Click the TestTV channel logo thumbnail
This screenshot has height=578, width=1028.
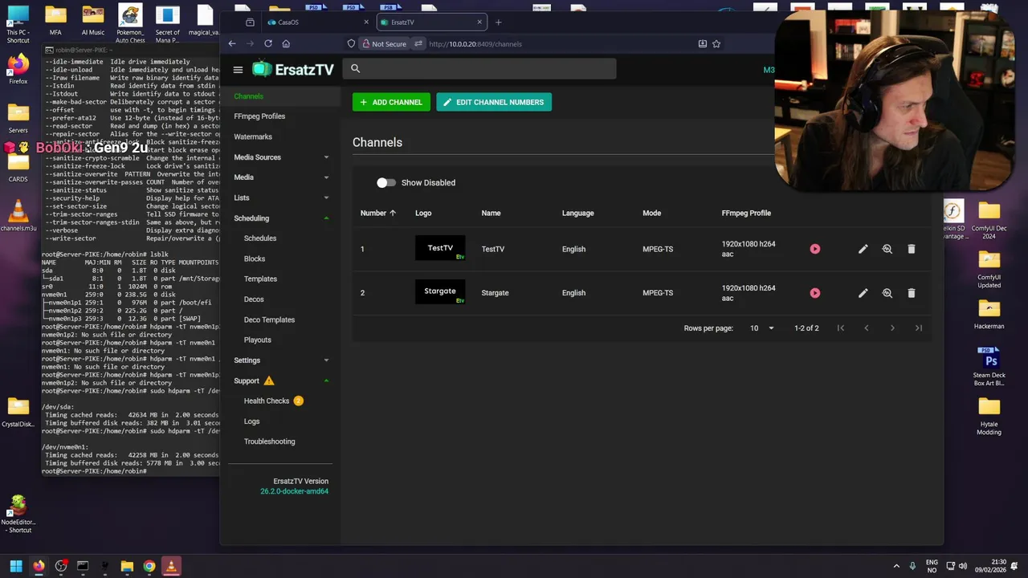point(440,248)
